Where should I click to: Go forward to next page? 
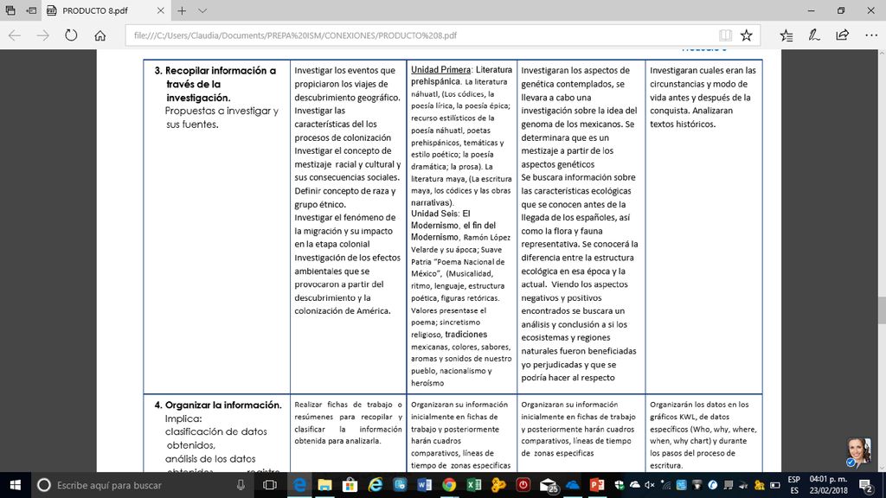(x=43, y=35)
